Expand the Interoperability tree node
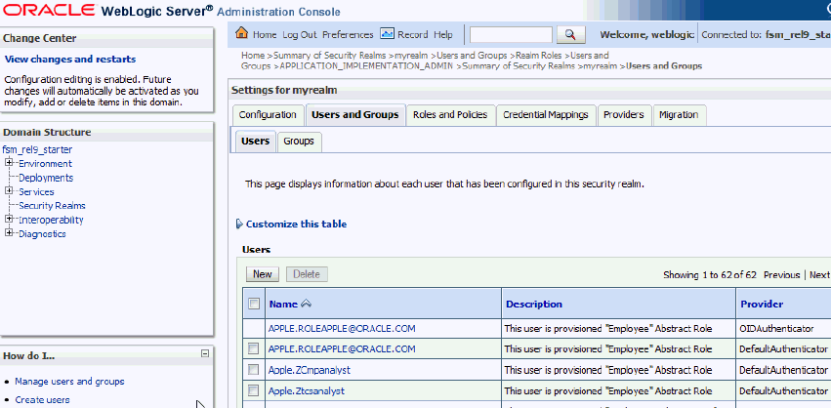Viewport: 831px width, 408px height. (9, 221)
